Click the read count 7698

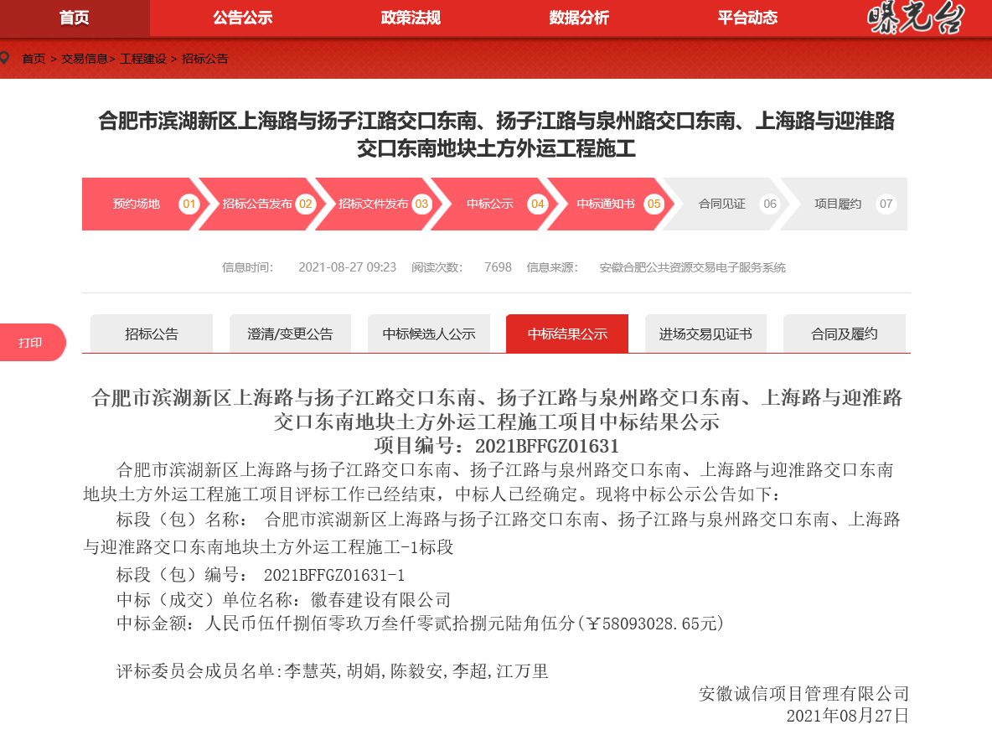[x=498, y=267]
